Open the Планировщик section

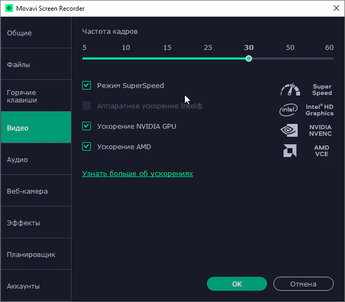click(36, 254)
